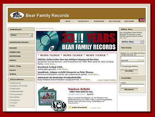The image size is (155, 117).
Task: Open the BESTSELLER tab
Action: pos(114,21)
